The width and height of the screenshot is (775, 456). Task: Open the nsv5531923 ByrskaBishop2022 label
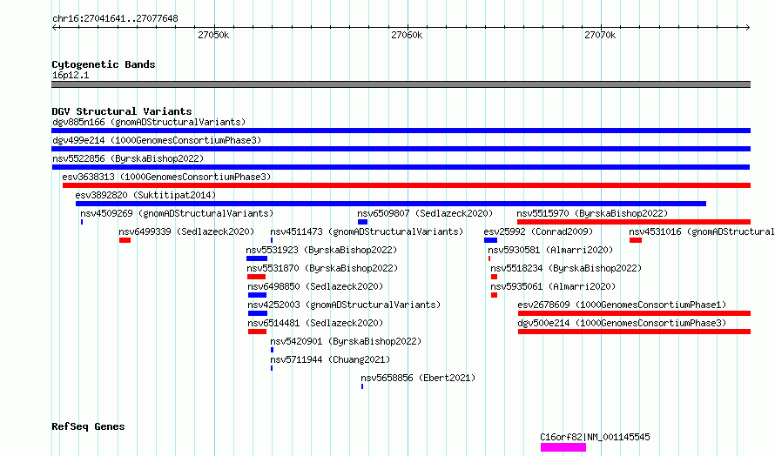pyautogui.click(x=322, y=250)
